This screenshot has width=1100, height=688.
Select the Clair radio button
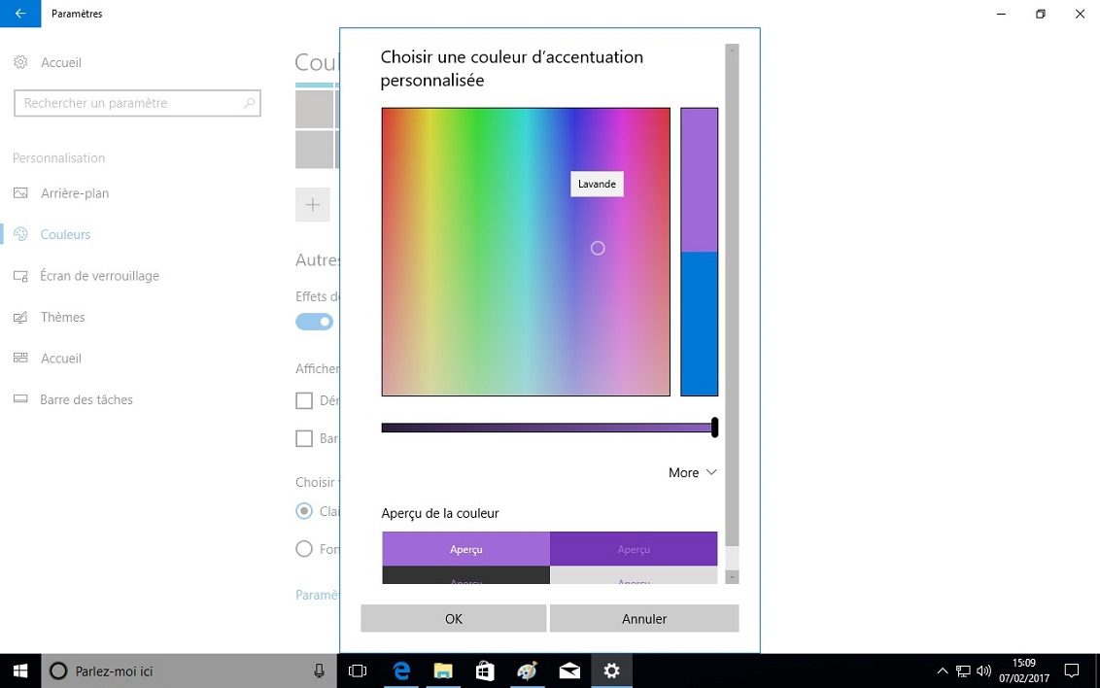pos(304,511)
